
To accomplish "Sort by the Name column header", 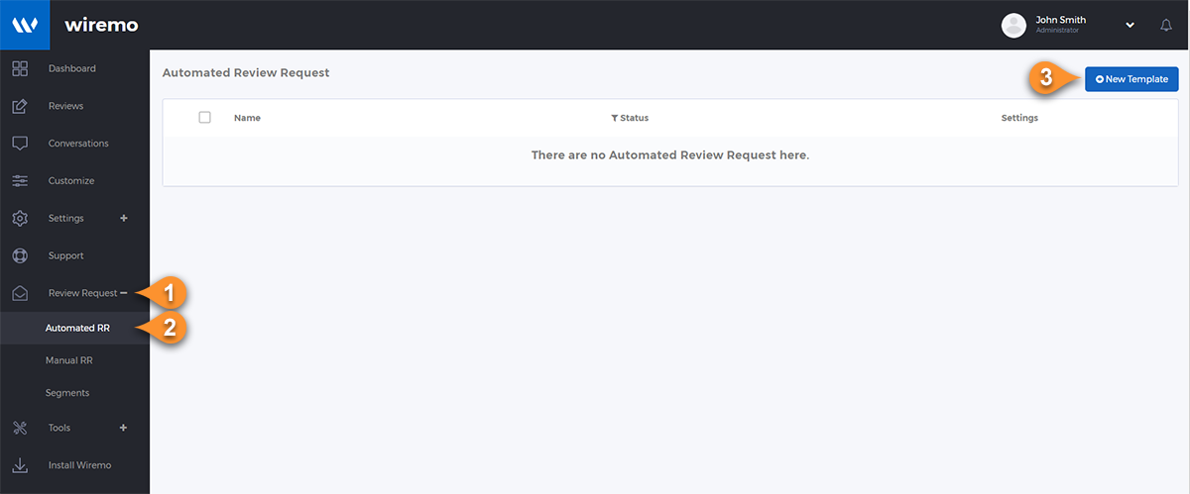I will pyautogui.click(x=247, y=118).
